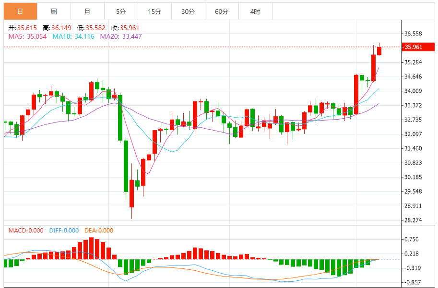Click the 0.756 MACD axis label
438x288 pixels.
[x=412, y=240]
